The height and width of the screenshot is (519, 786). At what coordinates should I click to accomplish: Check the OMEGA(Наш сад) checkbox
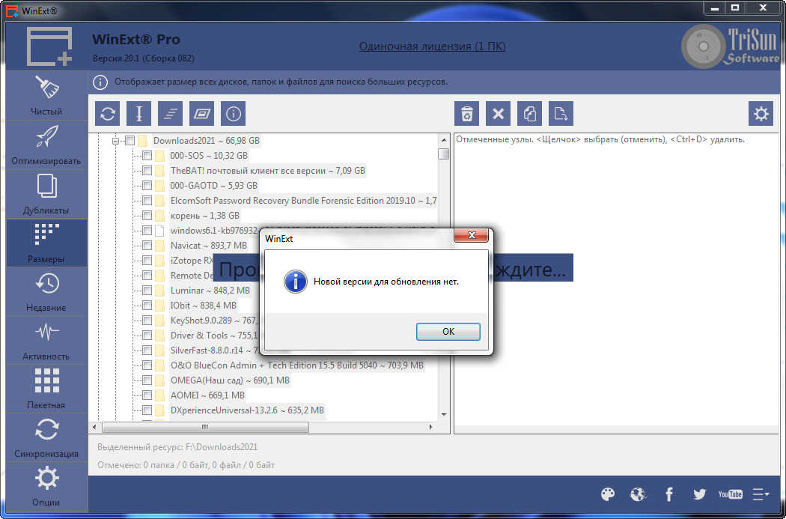(x=147, y=380)
